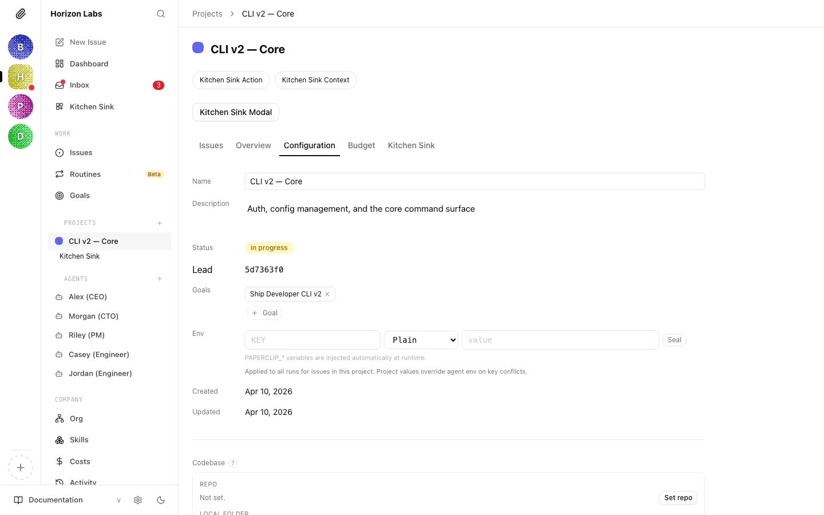Click Kitchen Sink Context button

click(316, 80)
